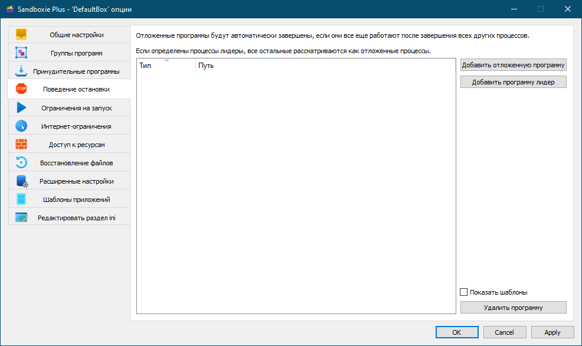
Task: Go to the Ограничения на запуск tab
Action: click(x=69, y=108)
